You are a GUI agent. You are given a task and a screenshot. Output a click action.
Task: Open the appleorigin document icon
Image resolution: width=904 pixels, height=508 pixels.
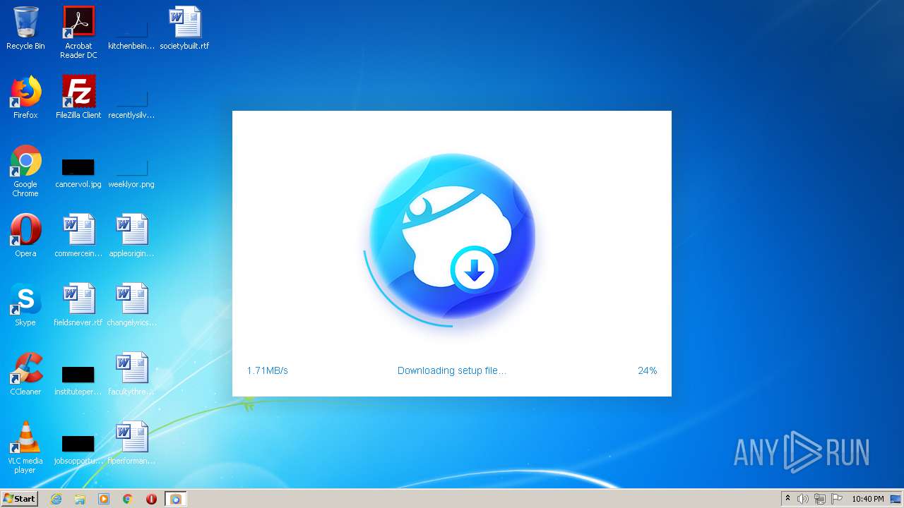[x=131, y=236]
